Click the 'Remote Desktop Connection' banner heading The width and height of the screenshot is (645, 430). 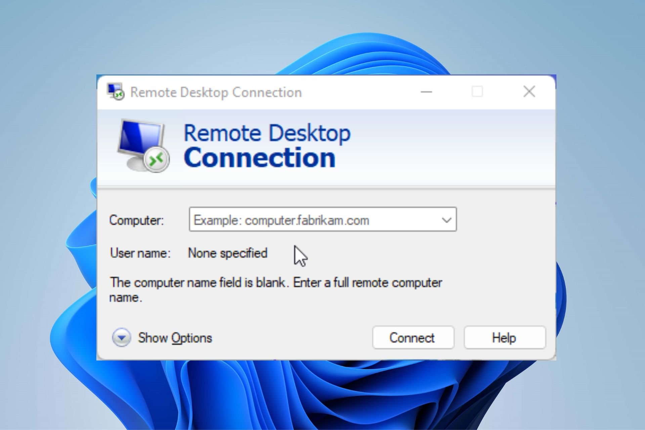267,145
